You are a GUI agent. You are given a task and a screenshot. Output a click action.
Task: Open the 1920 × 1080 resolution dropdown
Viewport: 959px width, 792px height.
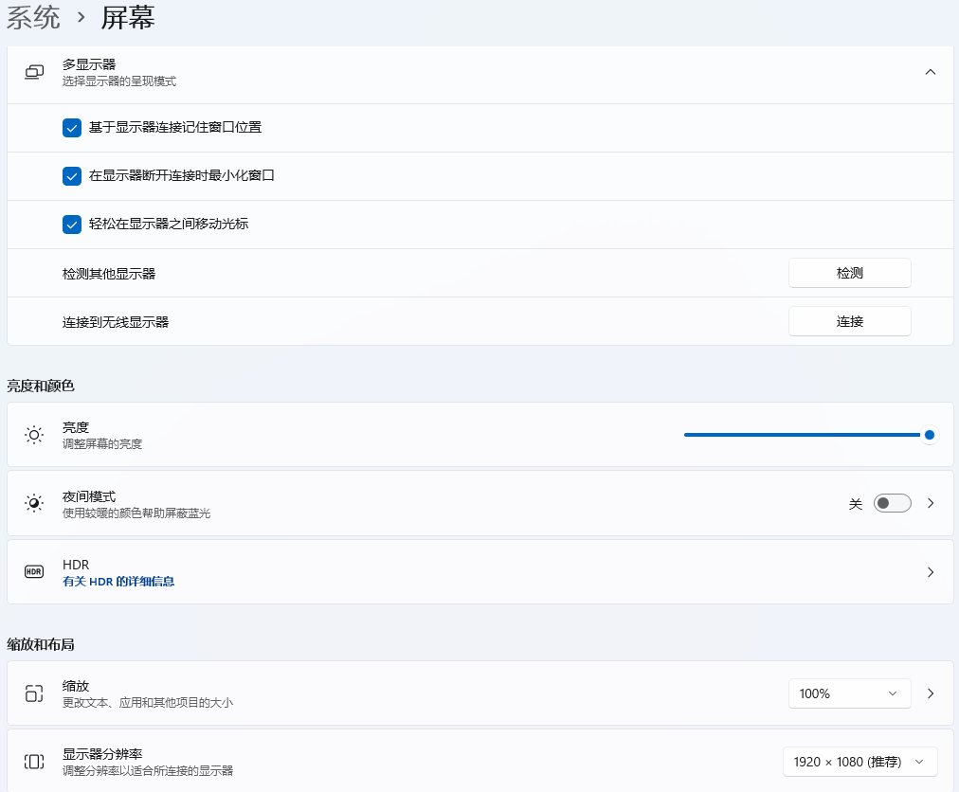pos(859,762)
